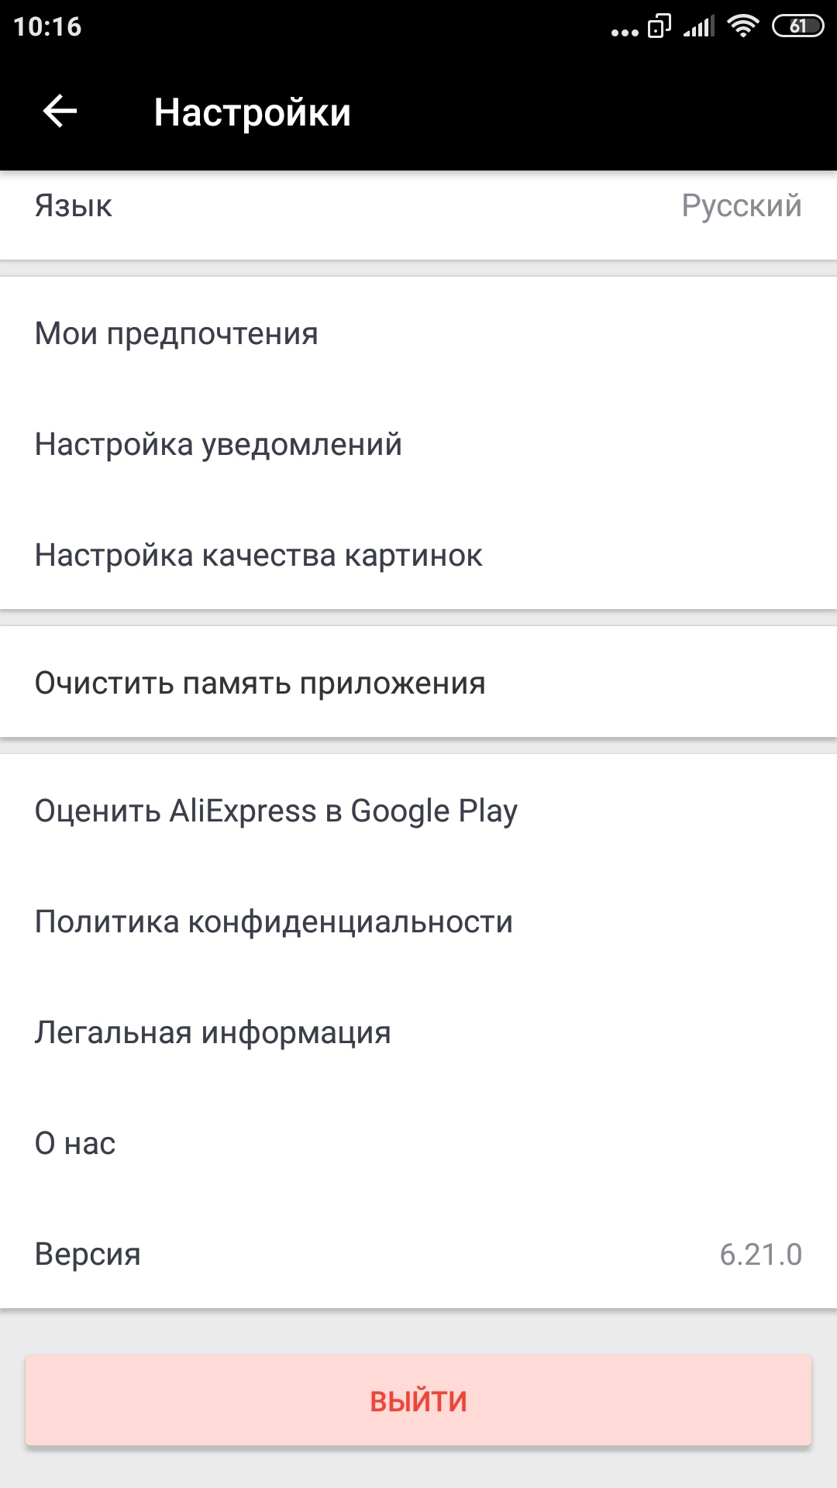The height and width of the screenshot is (1488, 837).
Task: Open the Язык language setting
Action: [x=418, y=206]
